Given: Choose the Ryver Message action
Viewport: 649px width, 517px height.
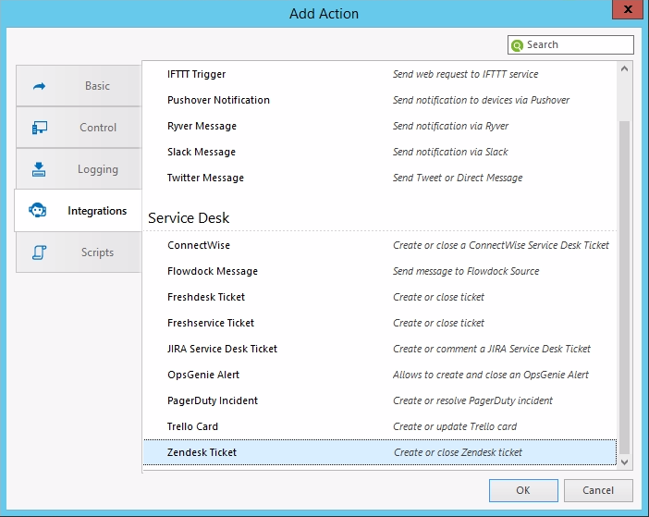Looking at the screenshot, I should pyautogui.click(x=380, y=126).
